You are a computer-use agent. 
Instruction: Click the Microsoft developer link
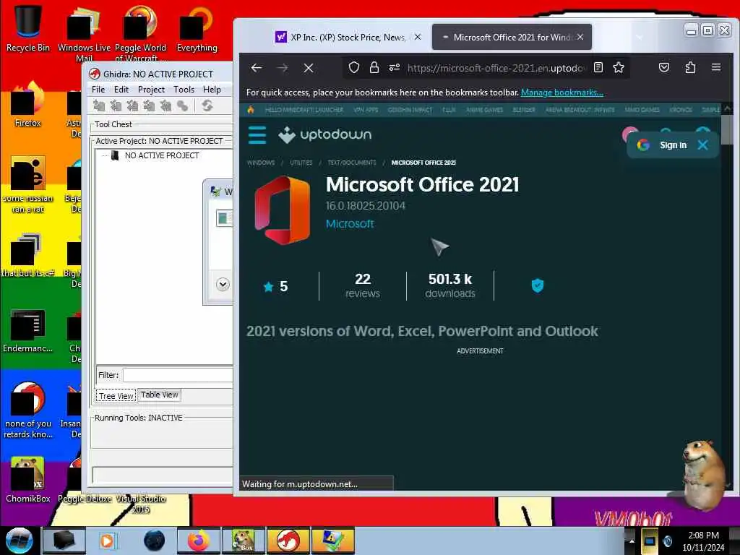pos(350,224)
